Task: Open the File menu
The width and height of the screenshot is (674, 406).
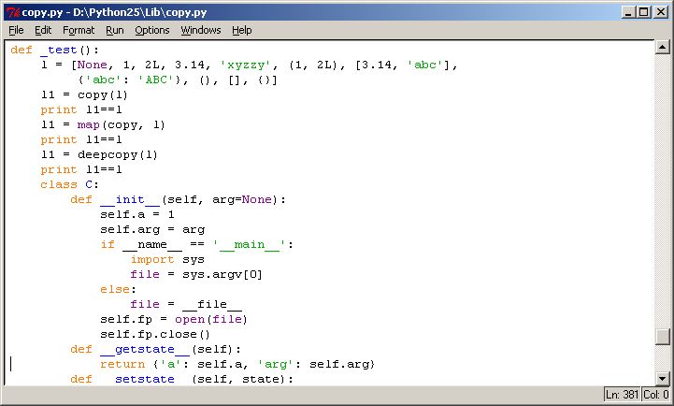Action: [x=16, y=30]
